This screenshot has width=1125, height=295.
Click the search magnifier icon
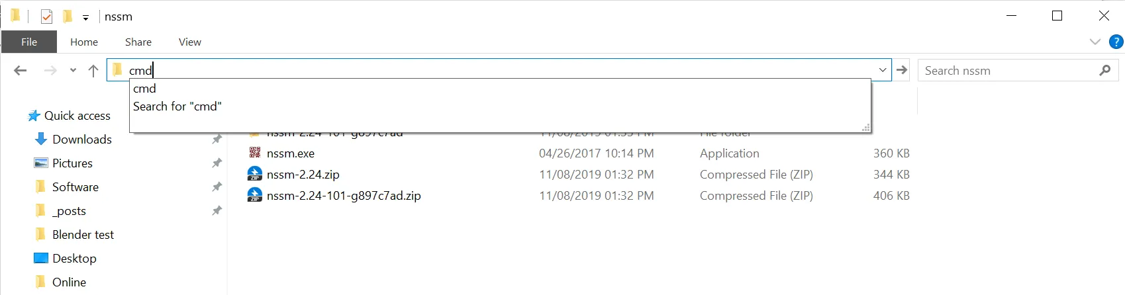click(1104, 70)
